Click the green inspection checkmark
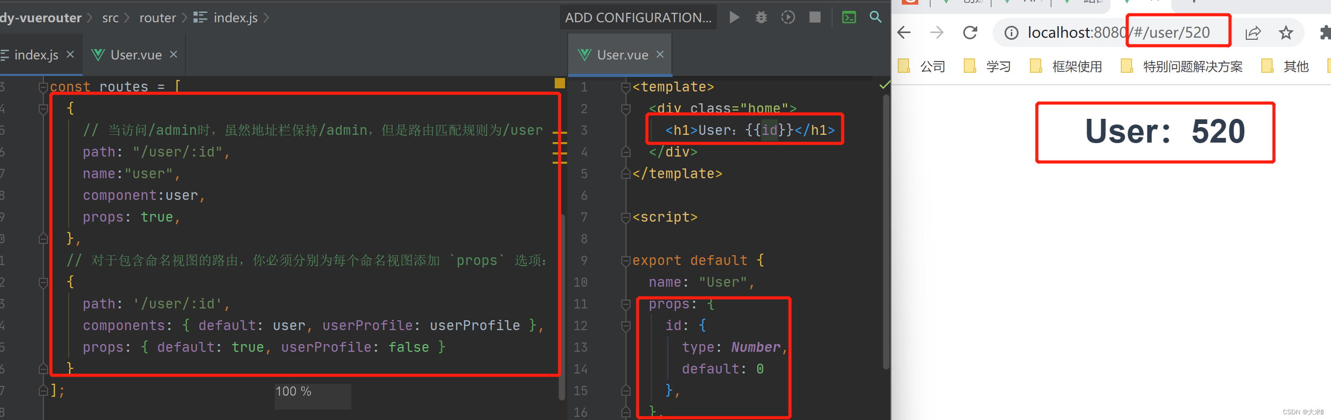The height and width of the screenshot is (420, 1331). click(884, 85)
